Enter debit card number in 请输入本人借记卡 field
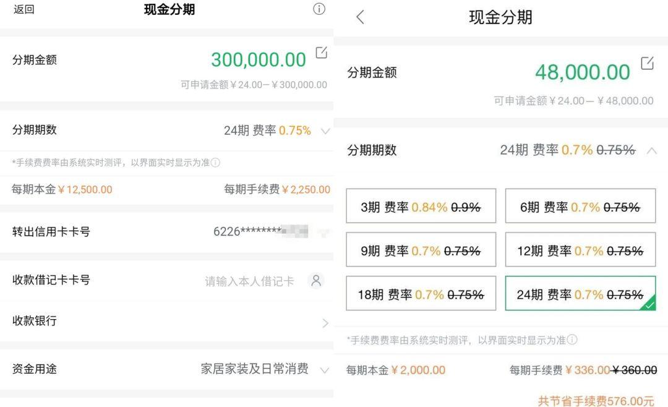 (249, 281)
